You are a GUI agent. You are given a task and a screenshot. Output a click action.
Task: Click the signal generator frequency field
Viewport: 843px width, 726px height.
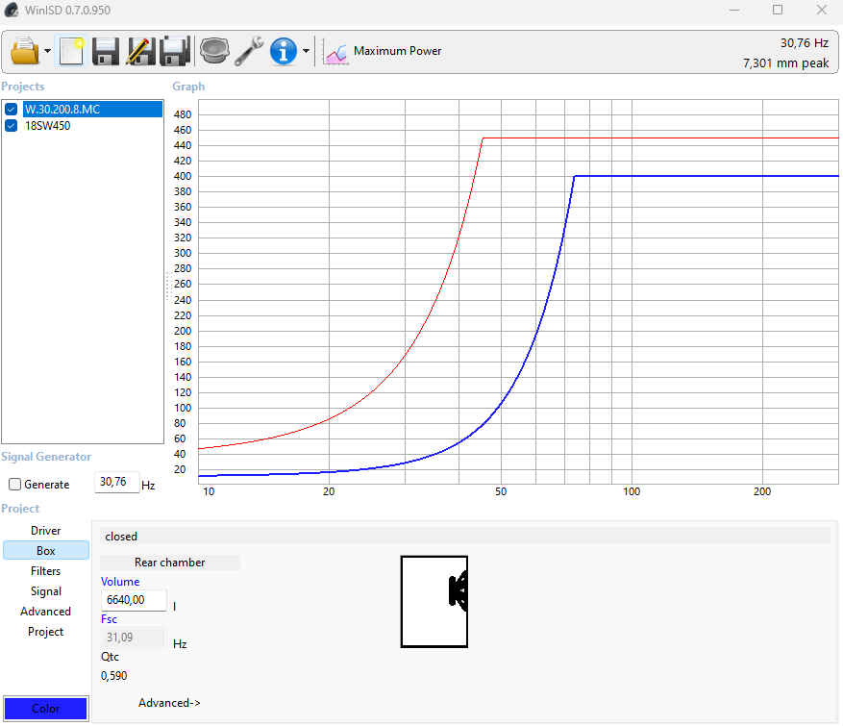pyautogui.click(x=116, y=482)
